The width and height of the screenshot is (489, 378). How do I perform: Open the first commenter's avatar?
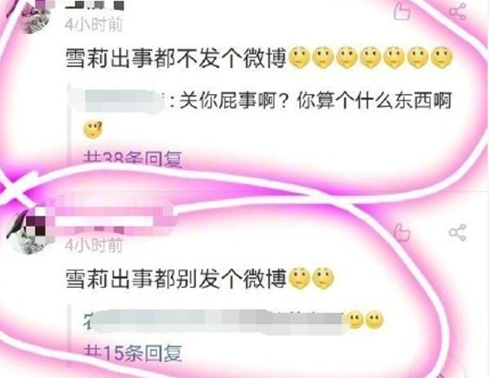pos(36,16)
